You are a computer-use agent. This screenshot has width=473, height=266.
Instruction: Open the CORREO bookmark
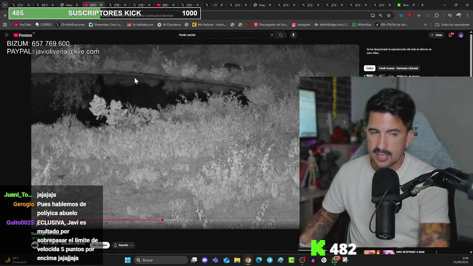click(x=43, y=25)
